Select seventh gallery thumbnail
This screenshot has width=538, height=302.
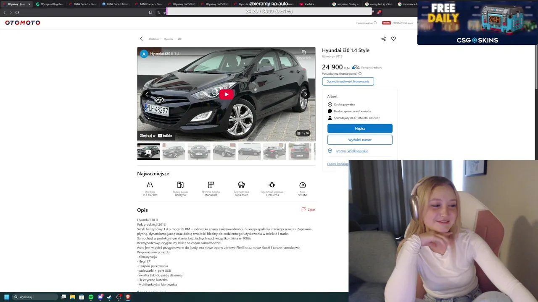tap(300, 151)
